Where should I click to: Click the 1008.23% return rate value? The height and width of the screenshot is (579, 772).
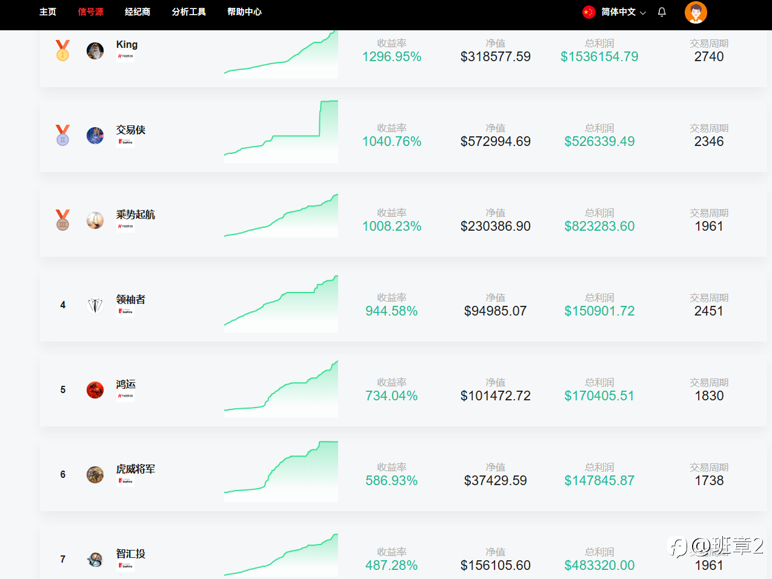pos(391,227)
